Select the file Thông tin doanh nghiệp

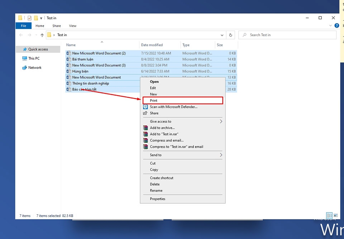[91, 83]
